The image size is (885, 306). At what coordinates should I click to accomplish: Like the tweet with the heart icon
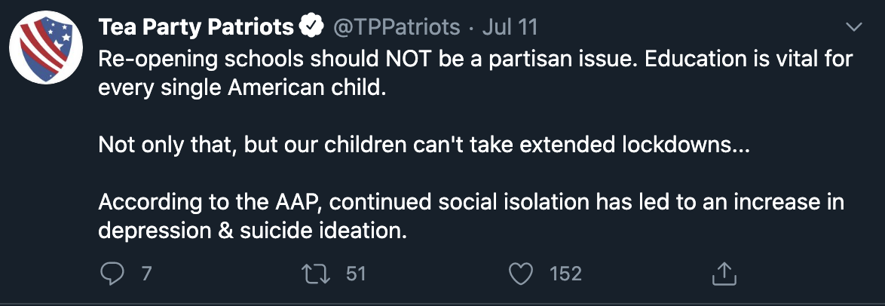point(520,274)
